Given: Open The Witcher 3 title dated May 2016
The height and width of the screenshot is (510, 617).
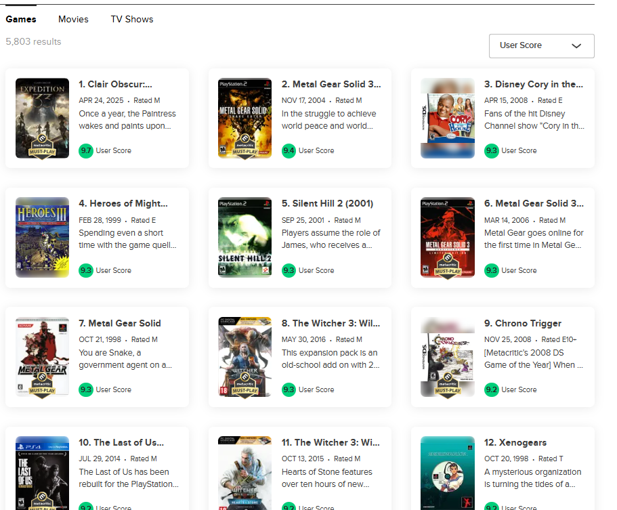Looking at the screenshot, I should [331, 323].
